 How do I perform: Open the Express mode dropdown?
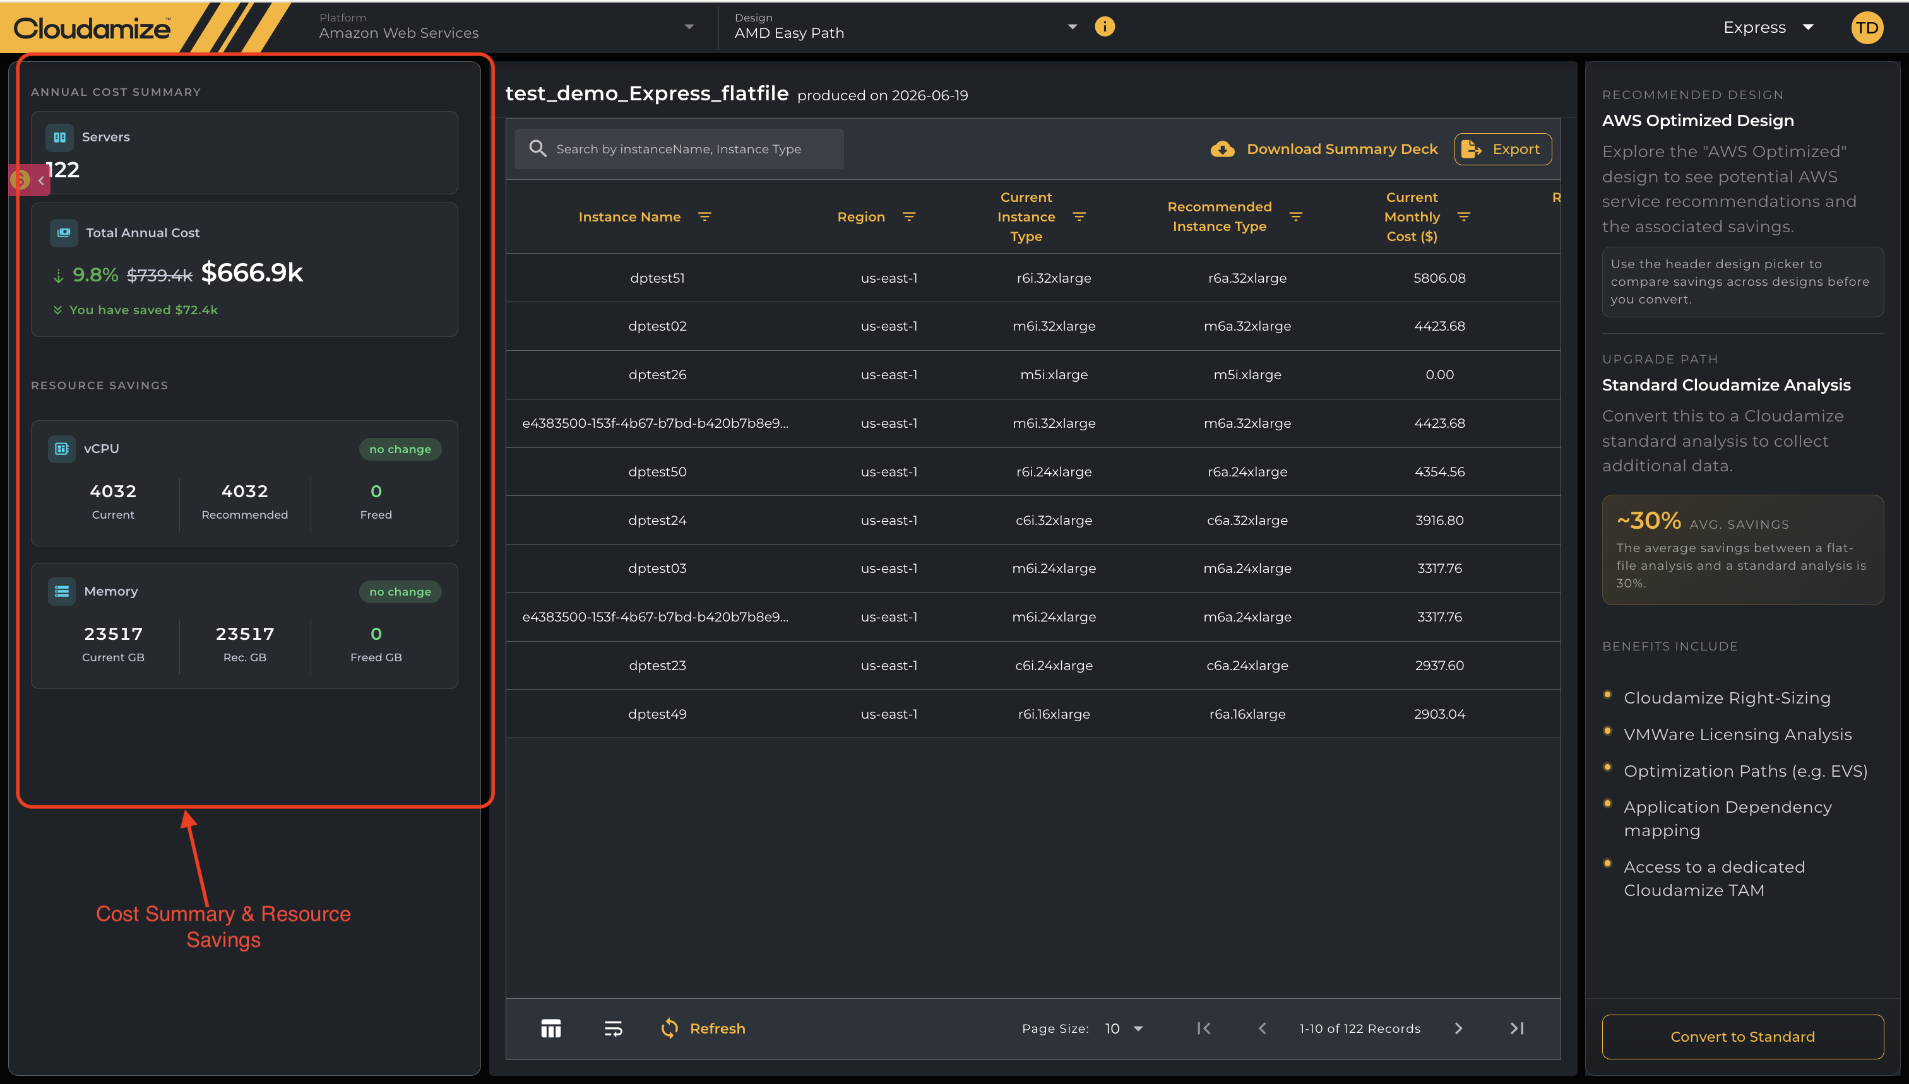(1768, 28)
